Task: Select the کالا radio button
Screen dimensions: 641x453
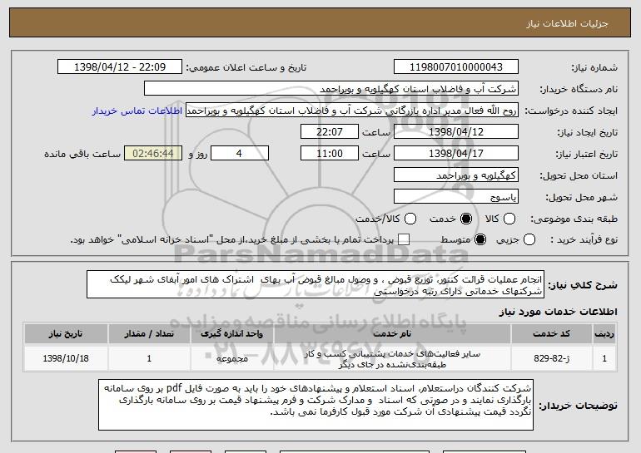Action: 509,219
